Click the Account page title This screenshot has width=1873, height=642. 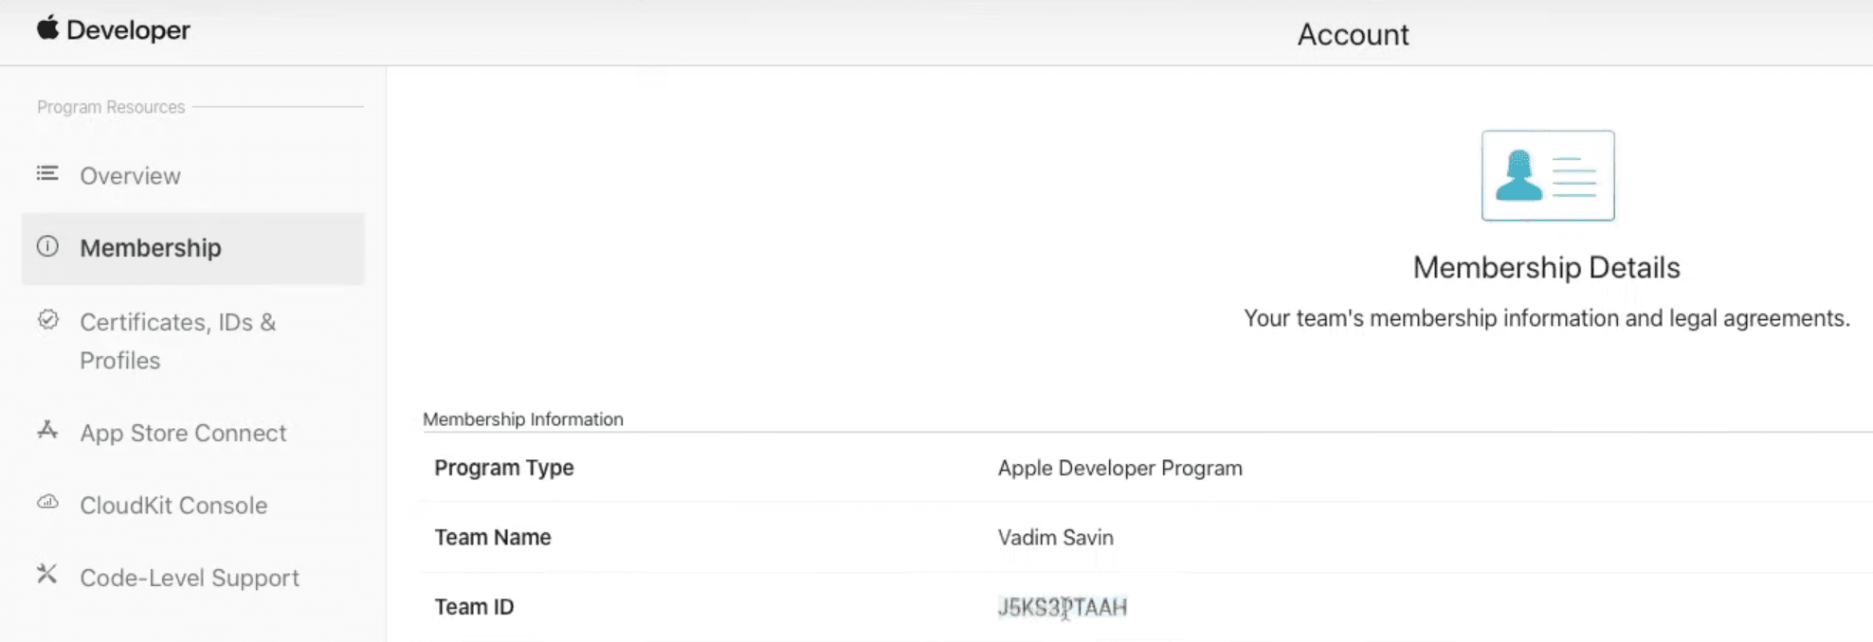point(1353,34)
